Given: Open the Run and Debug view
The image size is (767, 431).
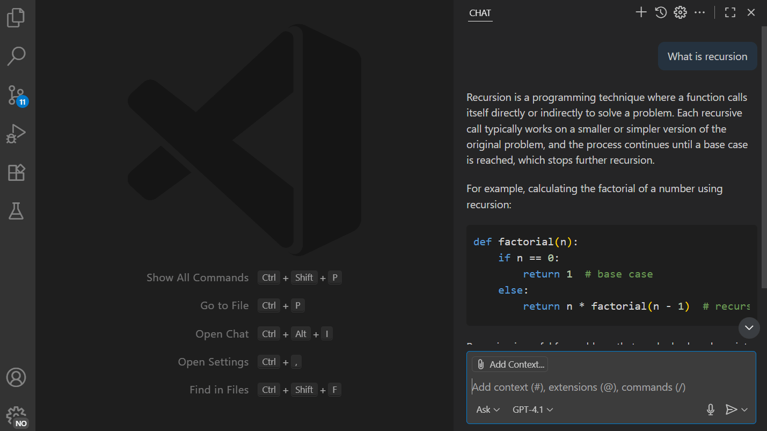Looking at the screenshot, I should (16, 133).
